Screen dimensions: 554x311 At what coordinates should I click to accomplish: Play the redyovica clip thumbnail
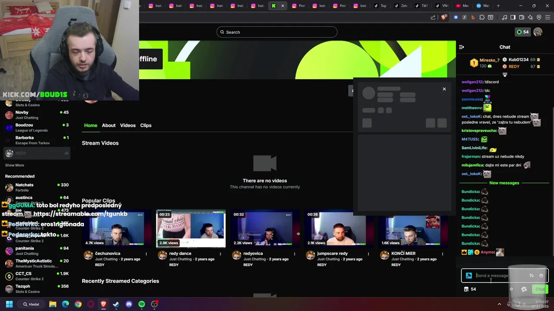(265, 228)
